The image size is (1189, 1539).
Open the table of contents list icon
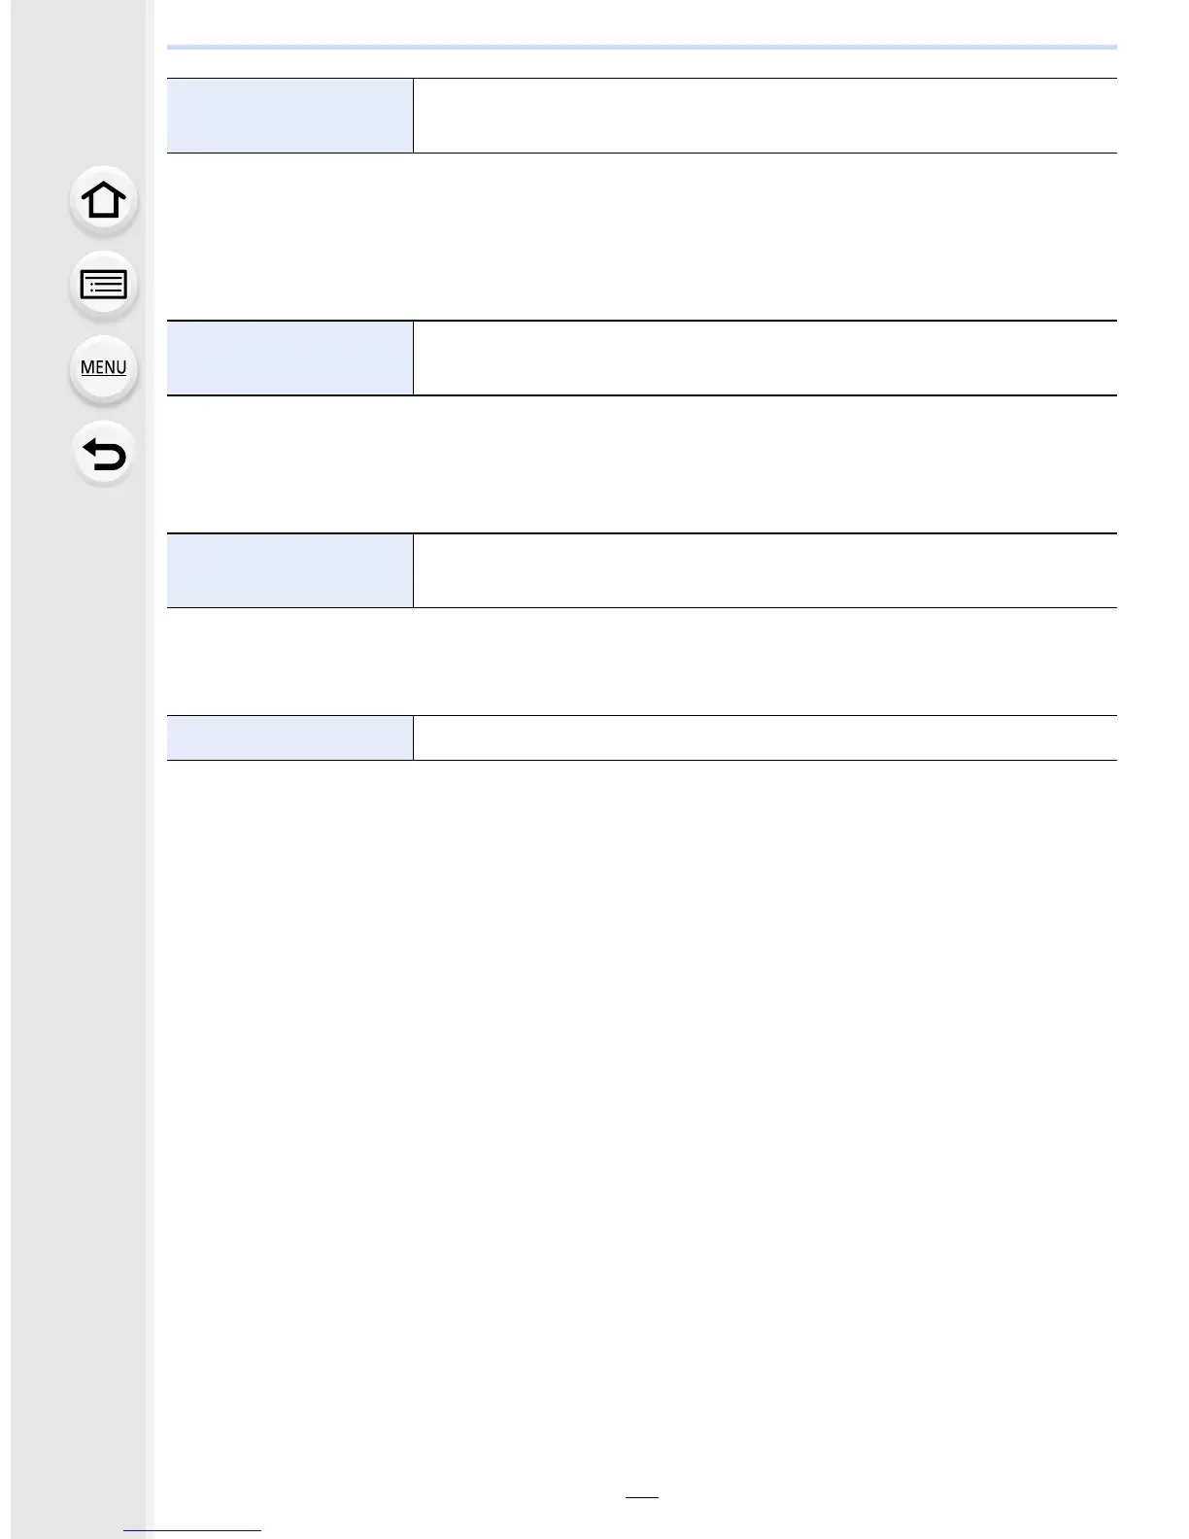point(104,286)
